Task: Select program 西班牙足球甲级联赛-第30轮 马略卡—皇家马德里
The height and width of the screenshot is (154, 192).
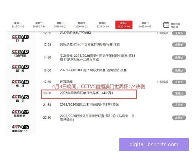Action: coord(97,118)
